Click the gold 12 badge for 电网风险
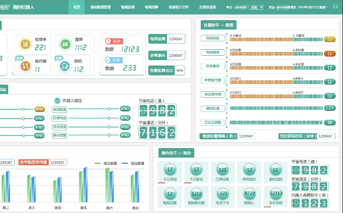343x213 pixels. (x=330, y=39)
